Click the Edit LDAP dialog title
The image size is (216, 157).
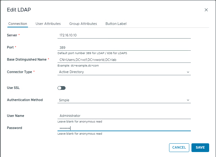pyautogui.click(x=19, y=10)
